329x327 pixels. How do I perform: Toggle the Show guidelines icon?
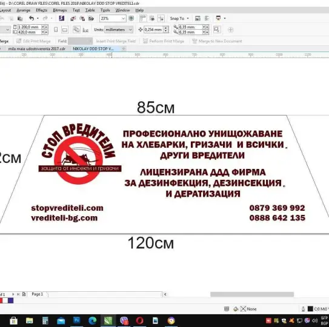[161, 18]
